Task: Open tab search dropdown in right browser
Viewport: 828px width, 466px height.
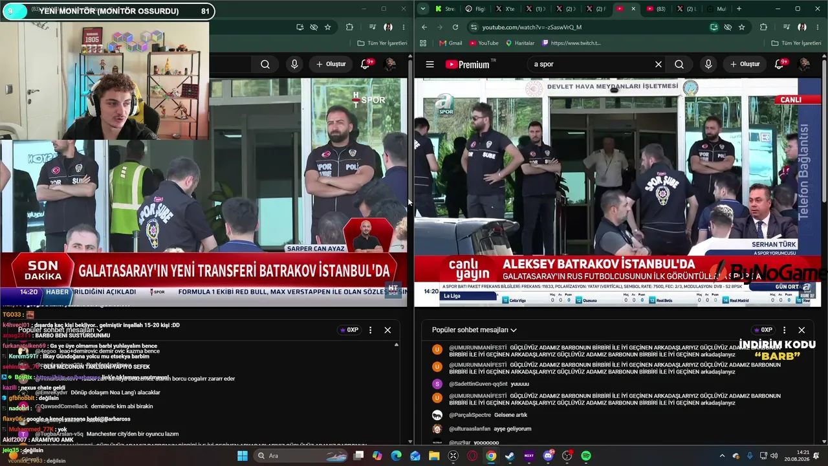Action: coord(423,9)
